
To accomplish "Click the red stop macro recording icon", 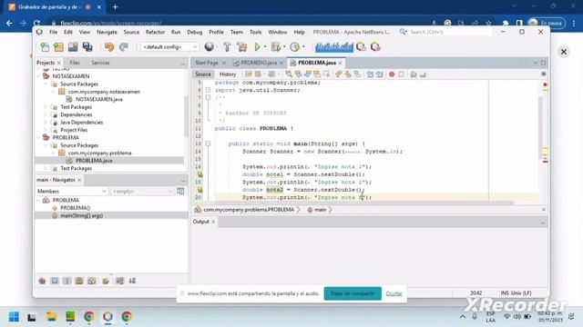I will pyautogui.click(x=392, y=74).
